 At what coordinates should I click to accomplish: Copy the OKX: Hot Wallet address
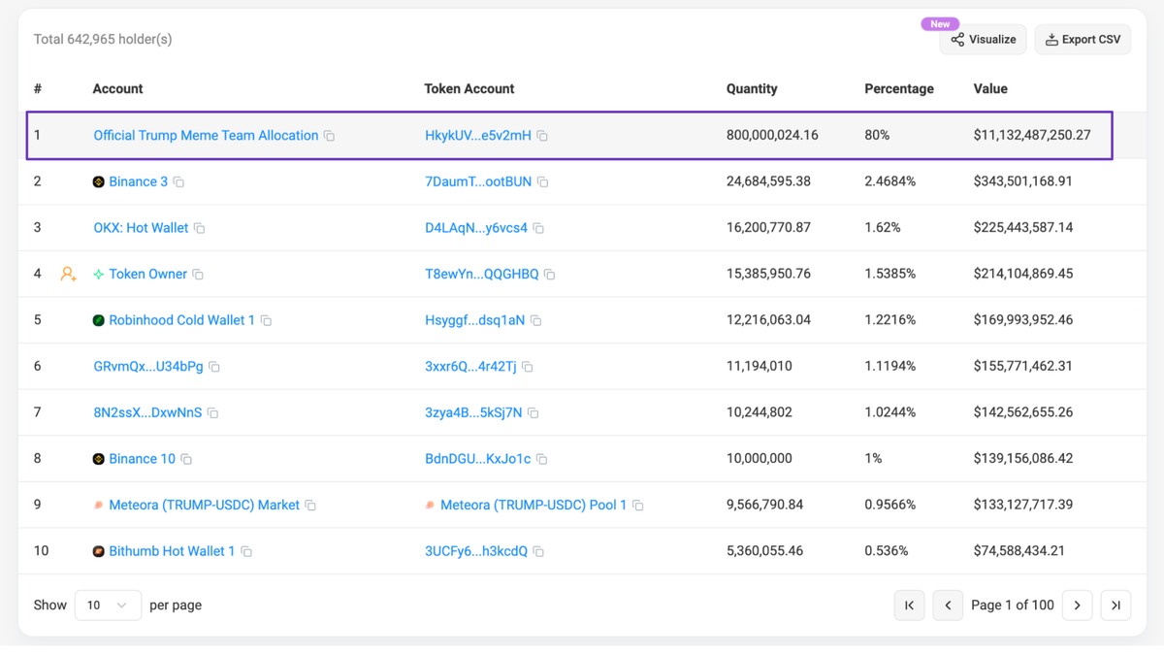tap(200, 228)
